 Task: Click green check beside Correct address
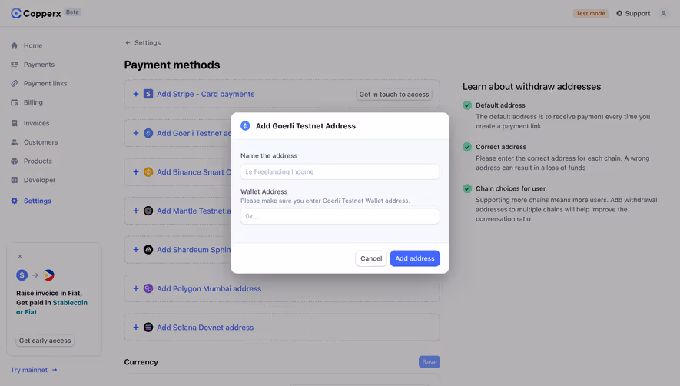coord(467,147)
